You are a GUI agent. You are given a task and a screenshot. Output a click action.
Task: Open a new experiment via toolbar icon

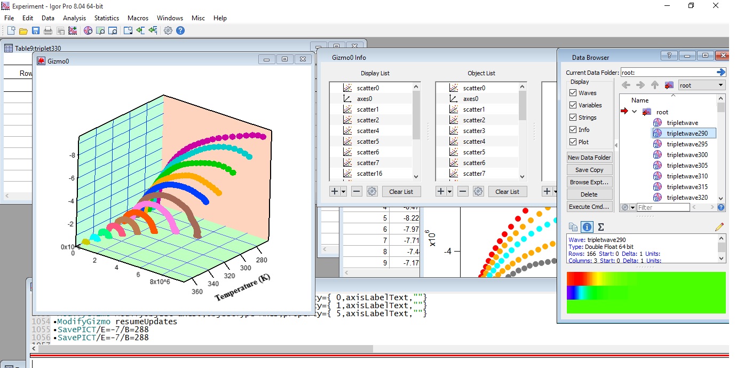click(11, 30)
